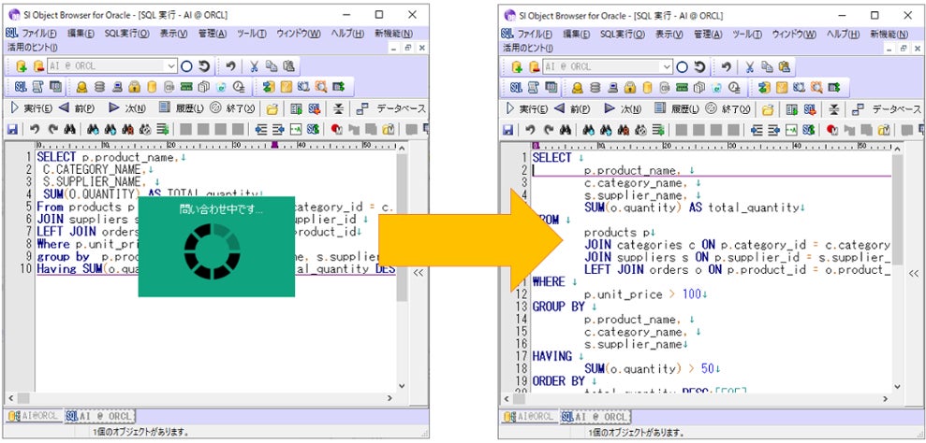Image resolution: width=926 pixels, height=443 pixels.
Task: Click the redo arrow icon in right window
Action: coord(549,129)
